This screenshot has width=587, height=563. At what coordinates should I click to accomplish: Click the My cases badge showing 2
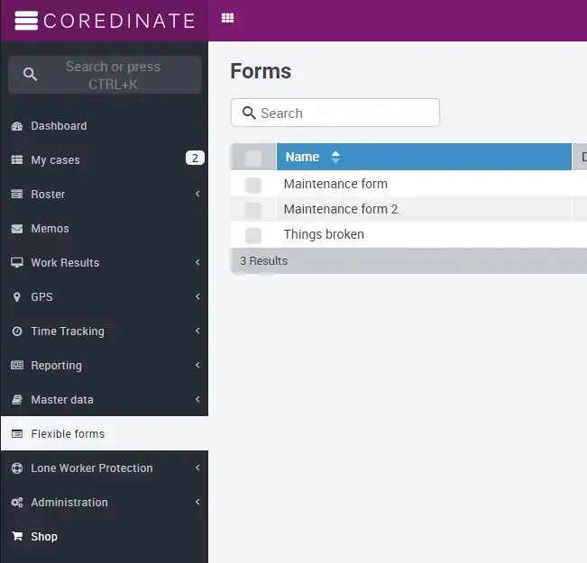pos(195,159)
